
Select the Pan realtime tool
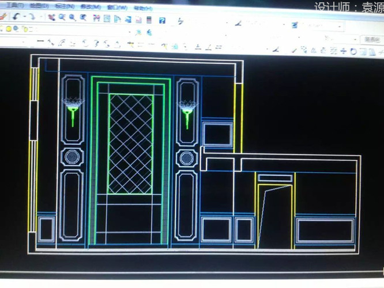52,18
